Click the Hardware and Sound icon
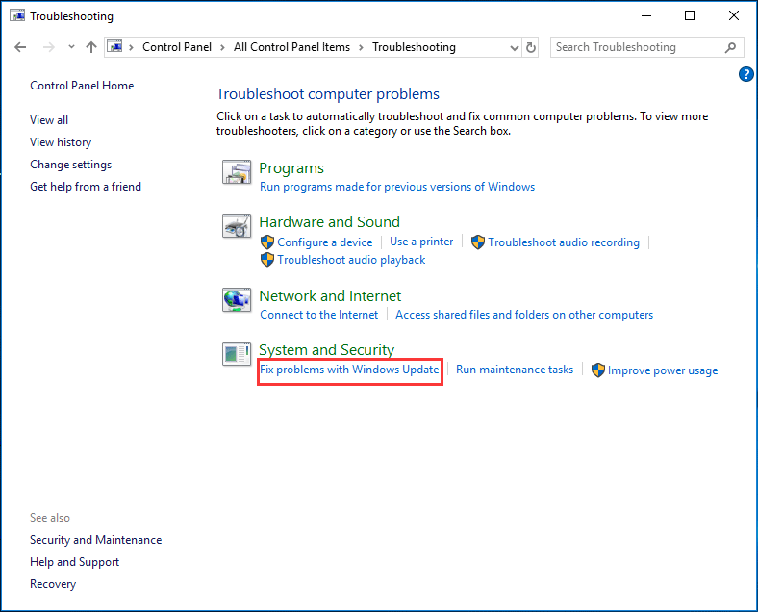758x612 pixels. [x=237, y=227]
